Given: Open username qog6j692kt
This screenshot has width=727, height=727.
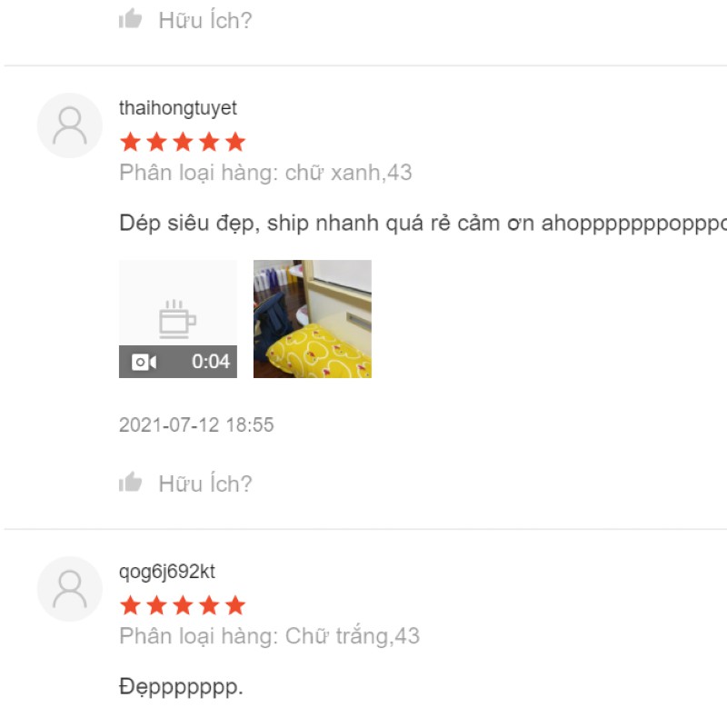Looking at the screenshot, I should 167,572.
